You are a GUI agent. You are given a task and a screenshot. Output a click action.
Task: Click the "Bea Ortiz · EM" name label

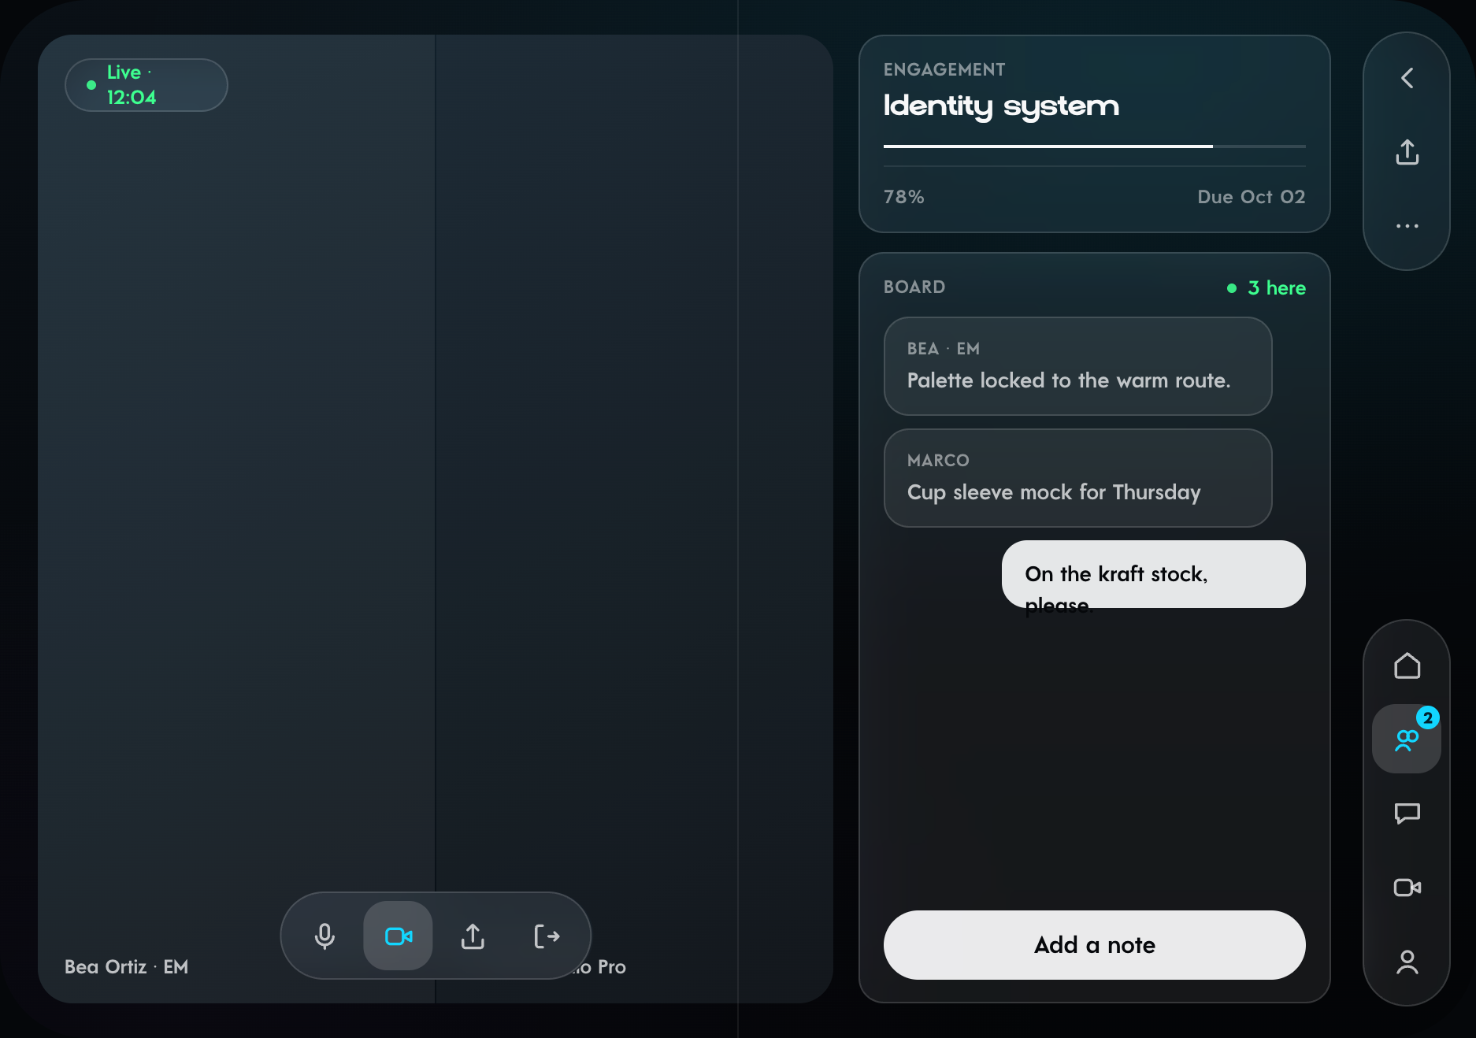(126, 967)
